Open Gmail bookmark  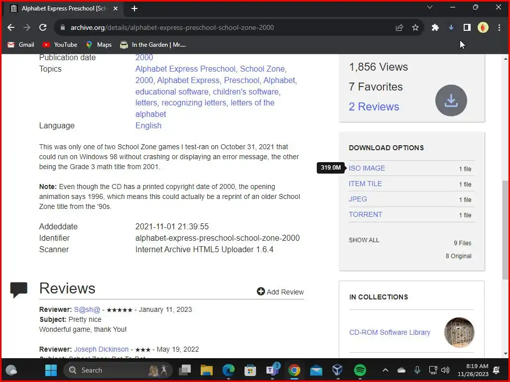21,45
